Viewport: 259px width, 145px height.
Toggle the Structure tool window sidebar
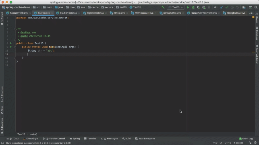click(2, 94)
